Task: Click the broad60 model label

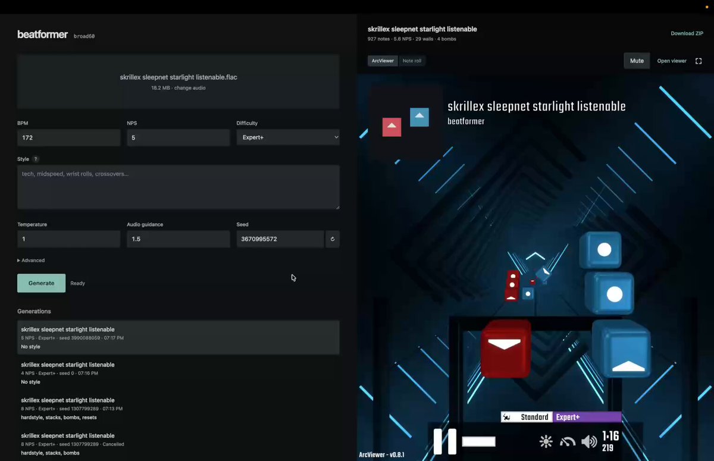Action: [84, 36]
